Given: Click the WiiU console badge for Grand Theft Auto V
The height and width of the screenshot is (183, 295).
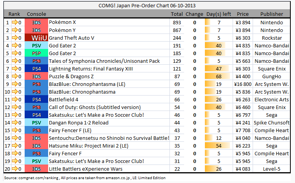Looking at the screenshot, I should [36, 38].
